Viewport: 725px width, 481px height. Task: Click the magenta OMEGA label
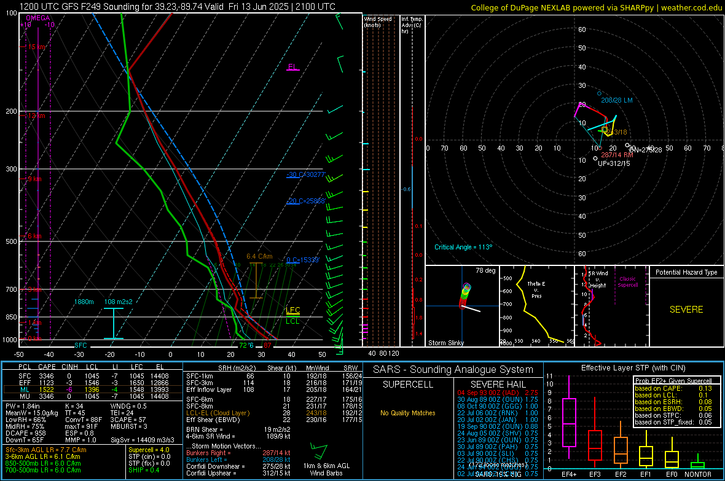tap(37, 18)
